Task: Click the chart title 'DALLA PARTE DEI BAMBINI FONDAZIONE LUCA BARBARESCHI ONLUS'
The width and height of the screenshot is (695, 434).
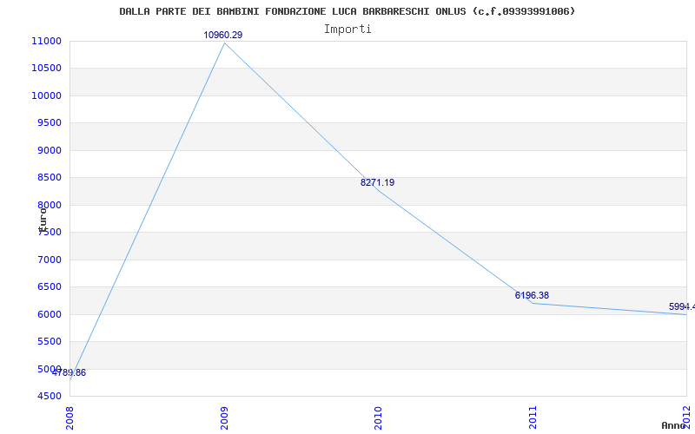Action: [293, 11]
